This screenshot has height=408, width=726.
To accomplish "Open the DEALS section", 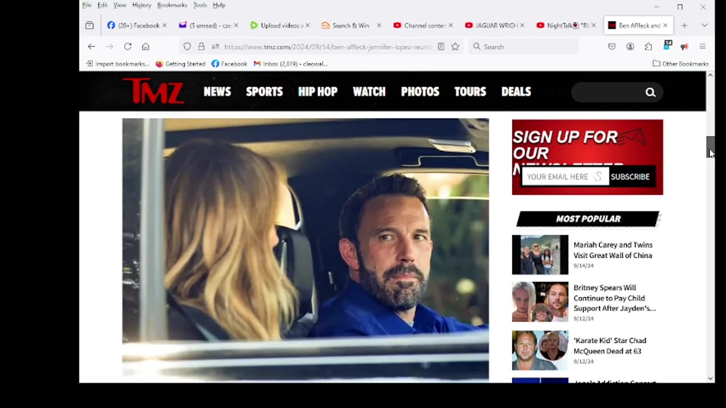I will tap(516, 92).
